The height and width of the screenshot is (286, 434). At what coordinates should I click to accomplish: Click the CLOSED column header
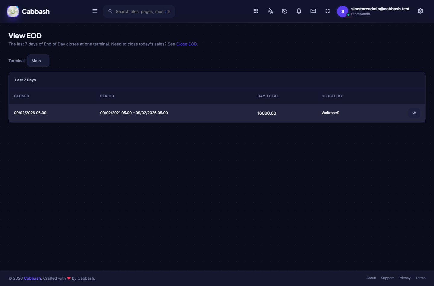click(x=22, y=96)
